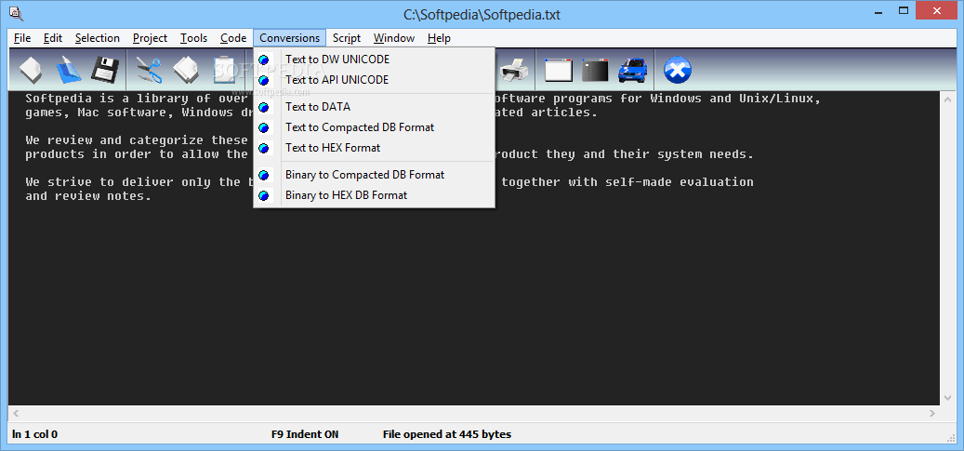Click the blue circle X icon
The height and width of the screenshot is (451, 964).
point(678,70)
